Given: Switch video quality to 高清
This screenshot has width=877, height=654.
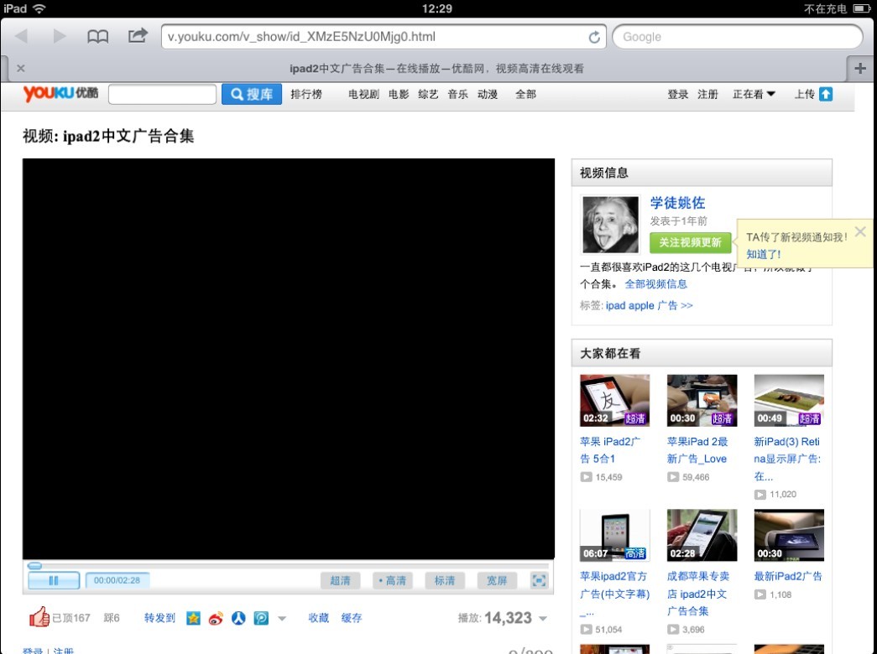Looking at the screenshot, I should point(393,580).
